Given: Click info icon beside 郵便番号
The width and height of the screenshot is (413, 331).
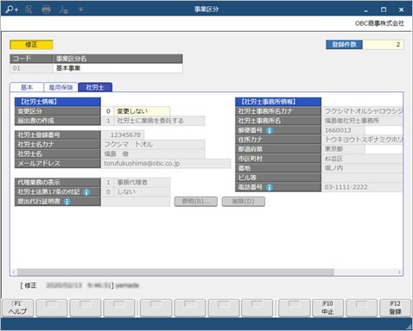Looking at the screenshot, I should 270,130.
